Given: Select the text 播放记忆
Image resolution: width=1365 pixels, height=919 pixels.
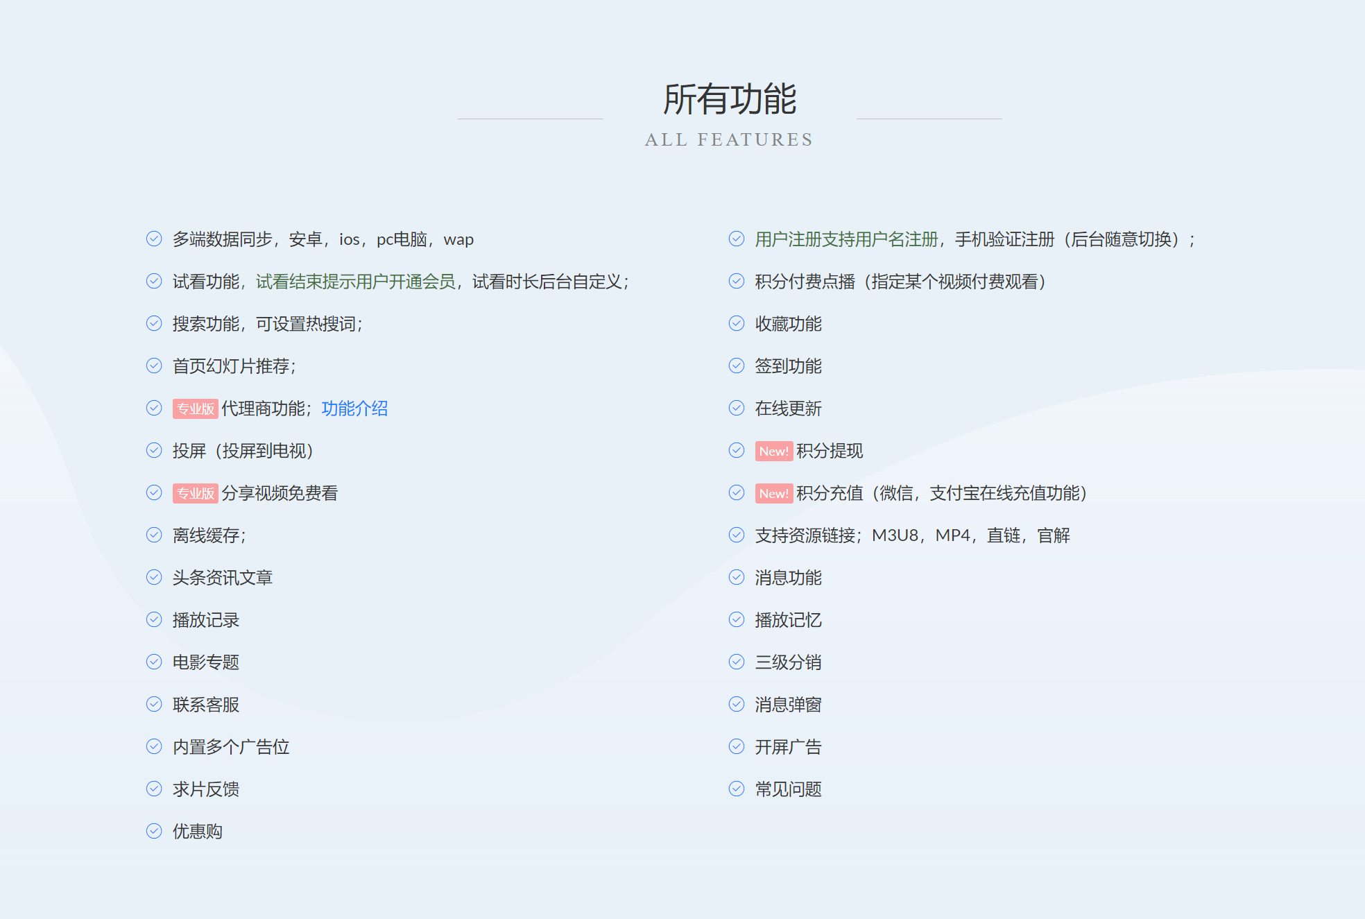Looking at the screenshot, I should tap(789, 620).
